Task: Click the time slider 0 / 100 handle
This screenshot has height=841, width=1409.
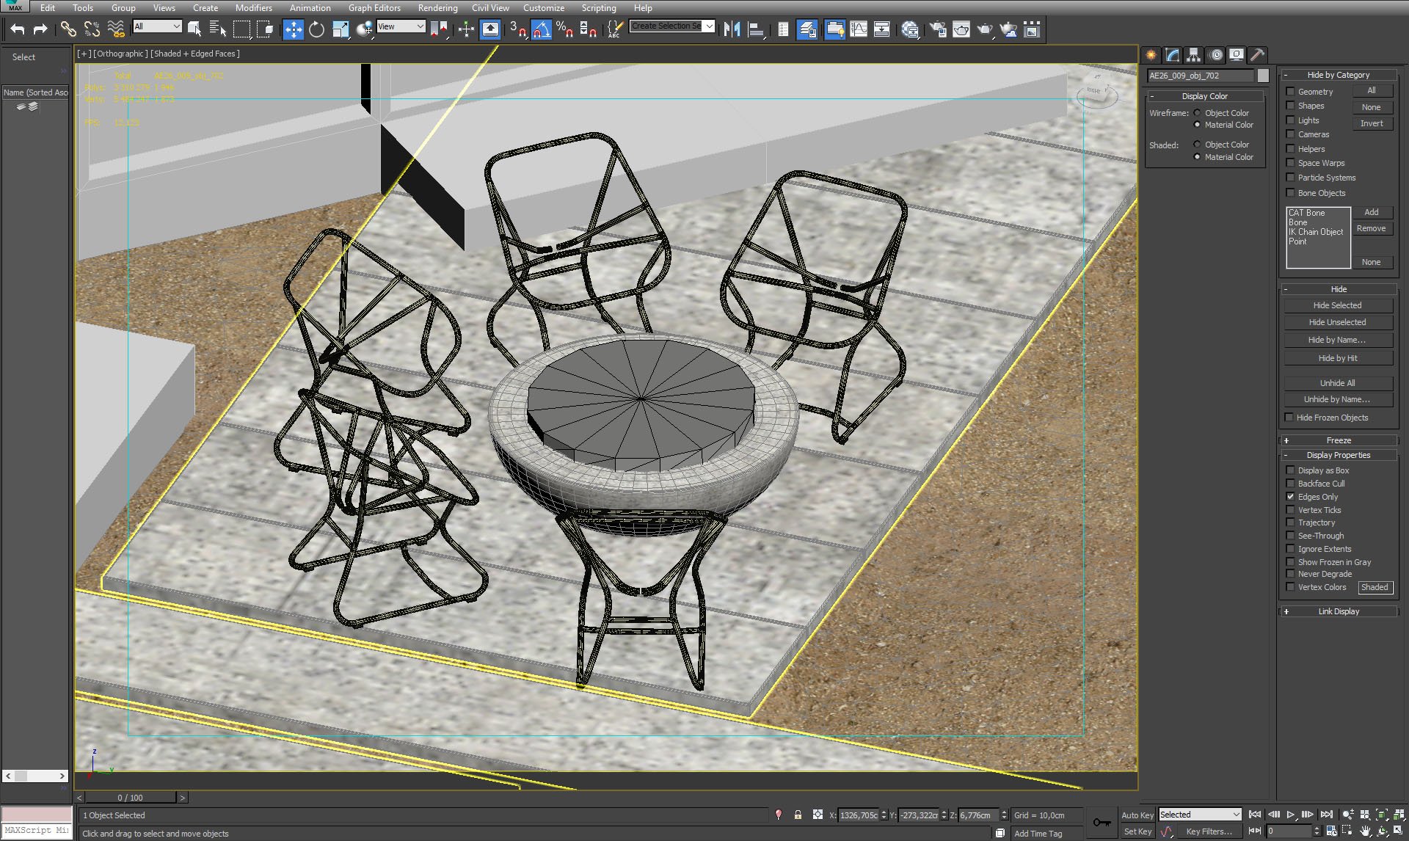Action: point(131,798)
